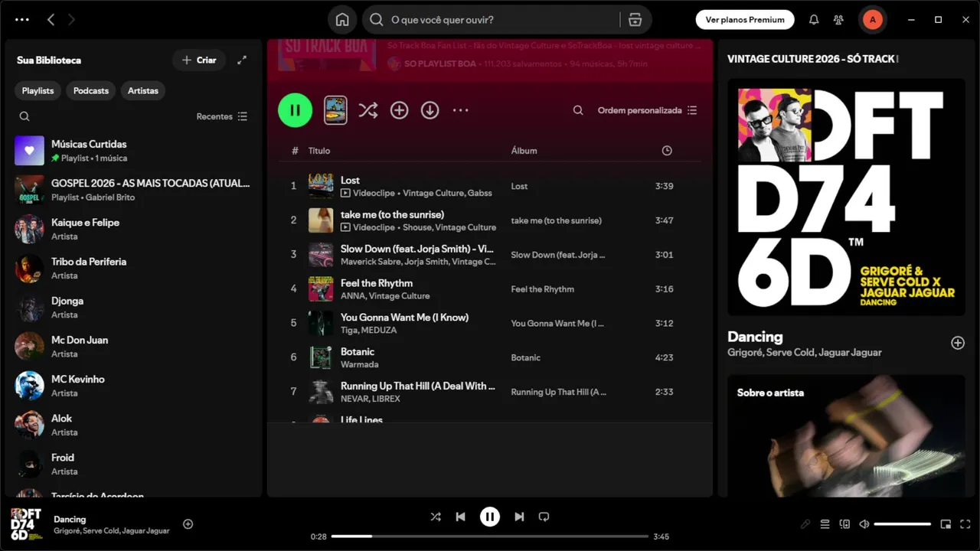Screen dimensions: 980x551
Task: Add current song to Liked in bottom bar
Action: pyautogui.click(x=188, y=524)
